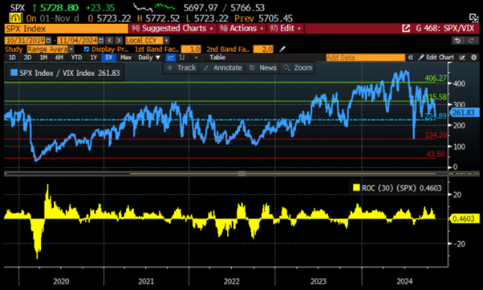Click the 1st Band Factor value 1.0

click(191, 49)
